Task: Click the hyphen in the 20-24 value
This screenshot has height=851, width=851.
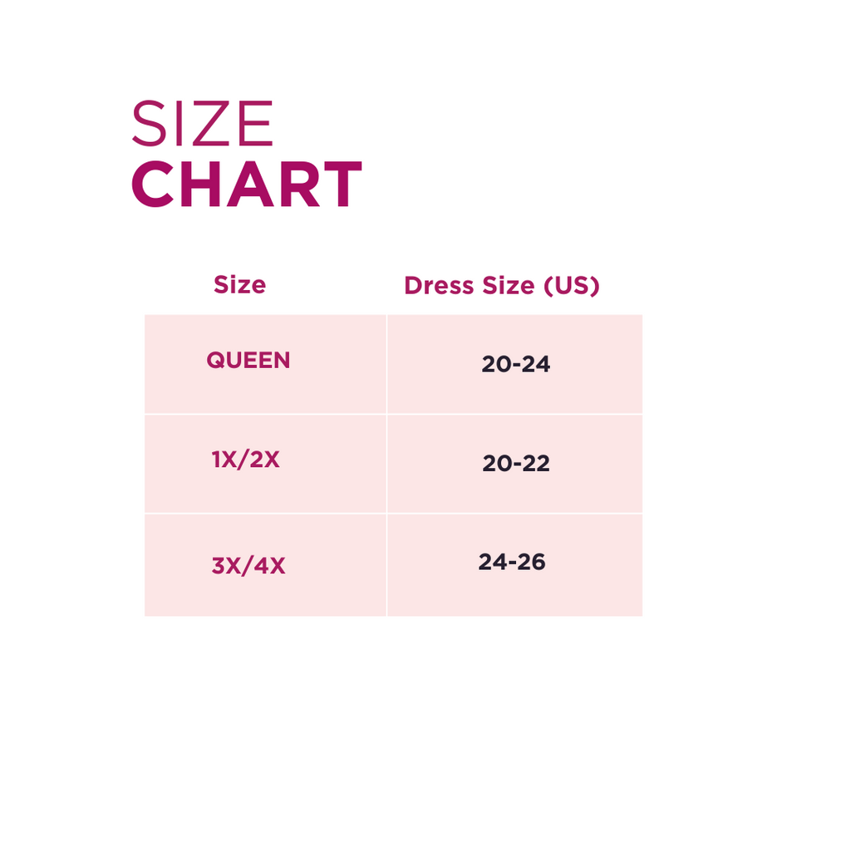Action: tap(515, 365)
